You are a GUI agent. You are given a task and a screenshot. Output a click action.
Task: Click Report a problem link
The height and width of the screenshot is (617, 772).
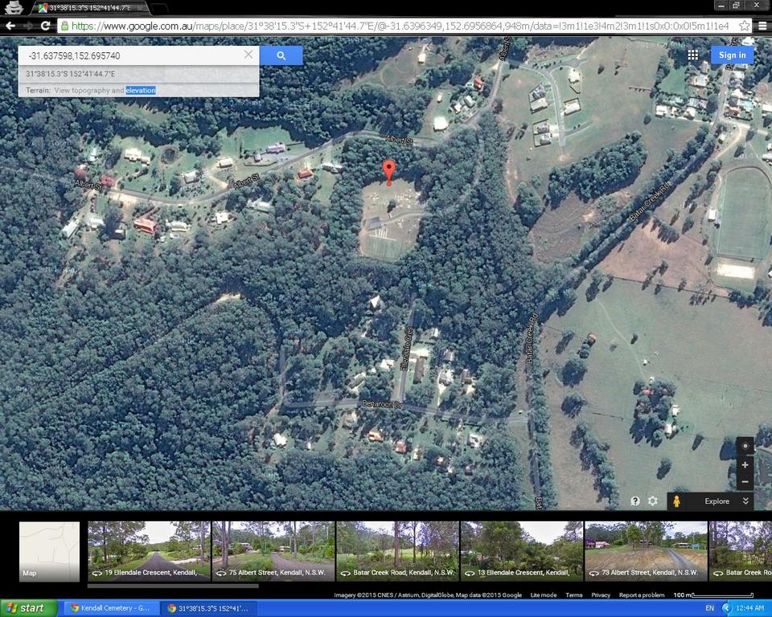click(641, 595)
